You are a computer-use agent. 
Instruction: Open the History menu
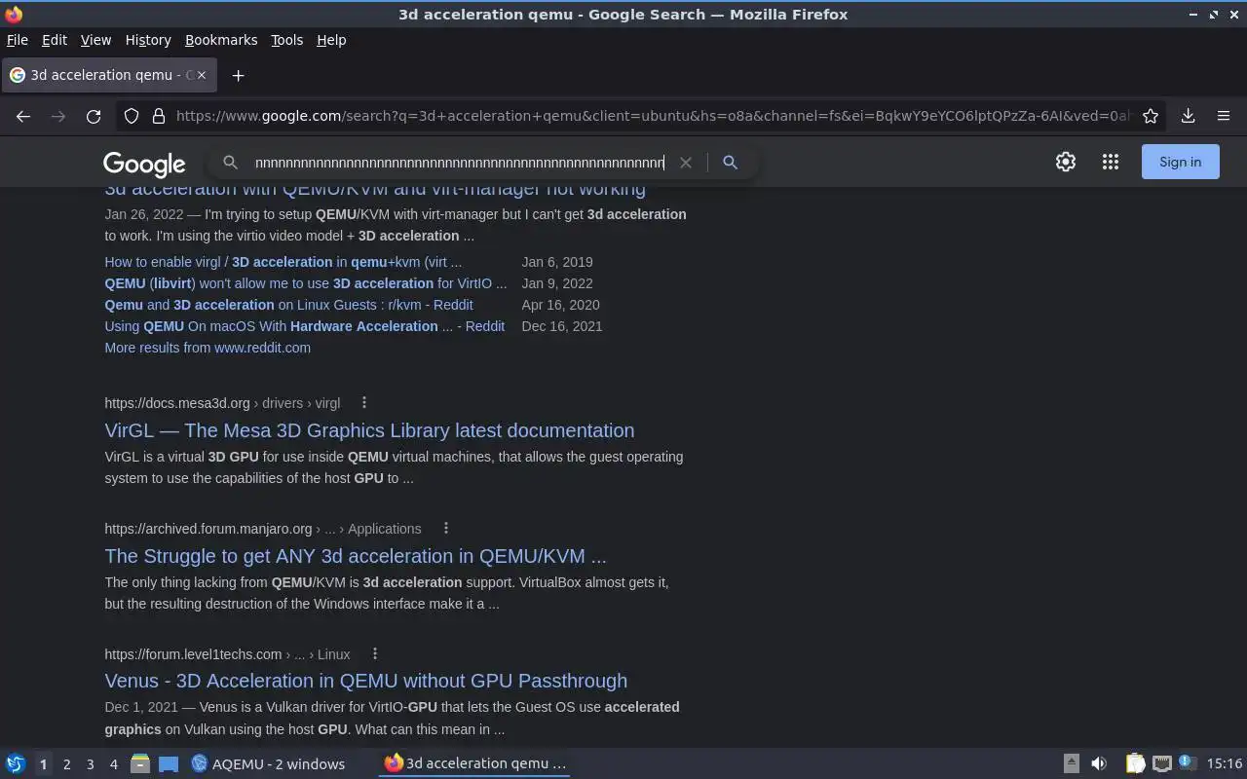pyautogui.click(x=148, y=40)
